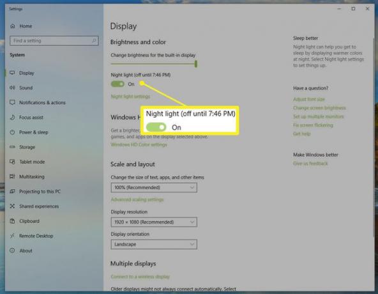Open the About page
Image resolution: width=378 pixels, height=294 pixels.
point(26,251)
